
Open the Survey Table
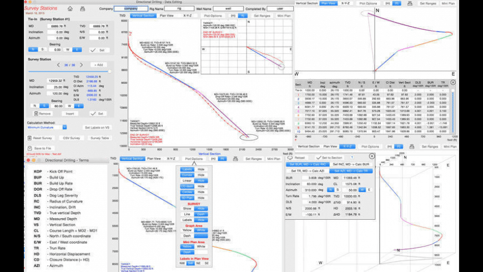click(x=99, y=138)
